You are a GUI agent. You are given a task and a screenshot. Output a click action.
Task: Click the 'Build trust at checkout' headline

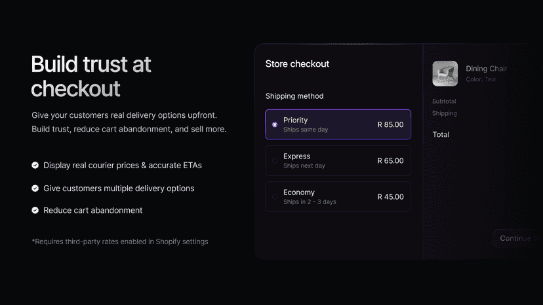[x=91, y=77]
